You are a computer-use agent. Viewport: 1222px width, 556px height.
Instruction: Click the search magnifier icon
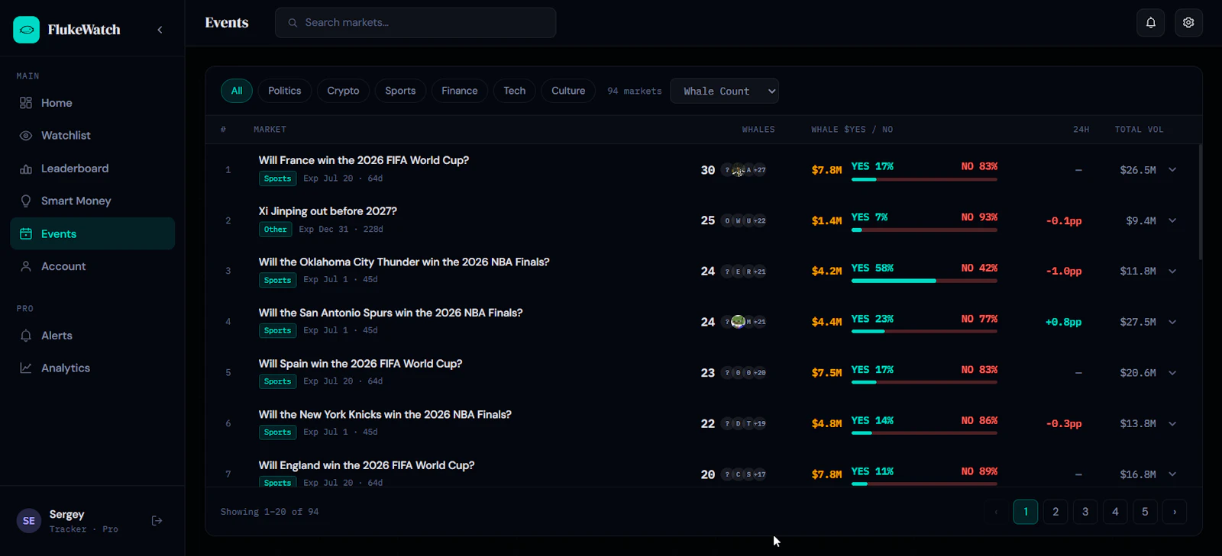point(293,23)
